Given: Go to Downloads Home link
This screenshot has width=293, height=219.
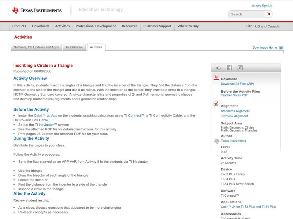Looking at the screenshot, I should (264, 48).
